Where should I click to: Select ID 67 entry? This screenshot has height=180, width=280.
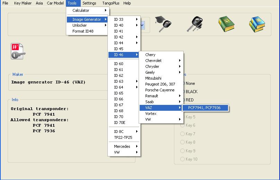[x=124, y=105]
